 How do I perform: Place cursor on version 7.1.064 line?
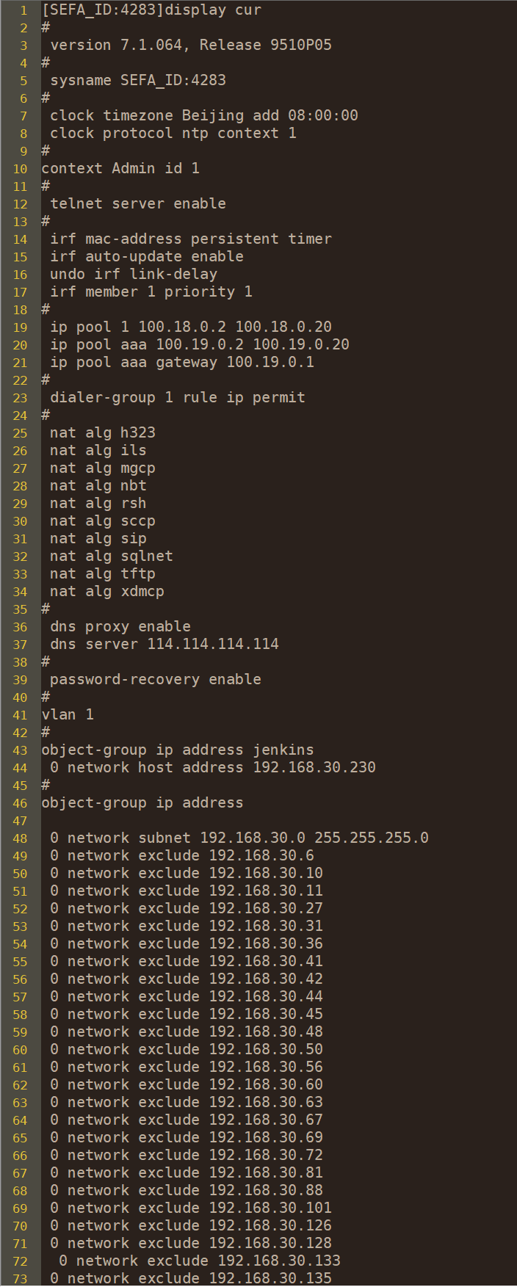tap(190, 46)
